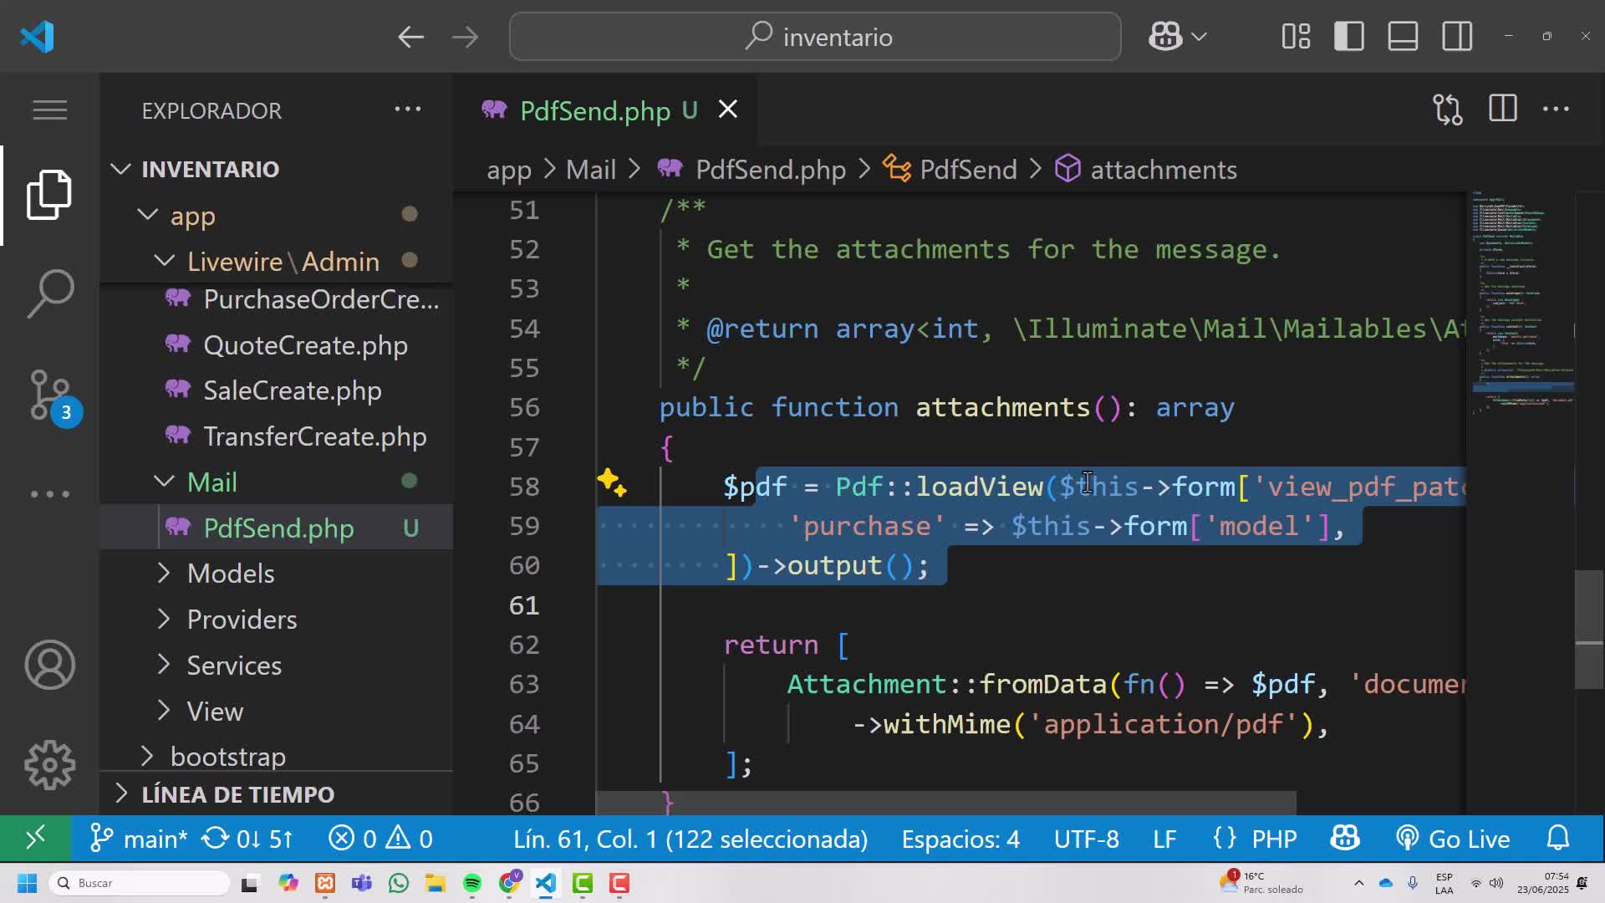This screenshot has height=903, width=1605.
Task: Open Explorer views and more actions
Action: click(x=408, y=110)
